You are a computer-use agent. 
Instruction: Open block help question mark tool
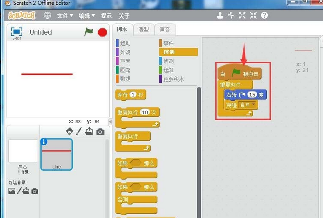[264, 16]
